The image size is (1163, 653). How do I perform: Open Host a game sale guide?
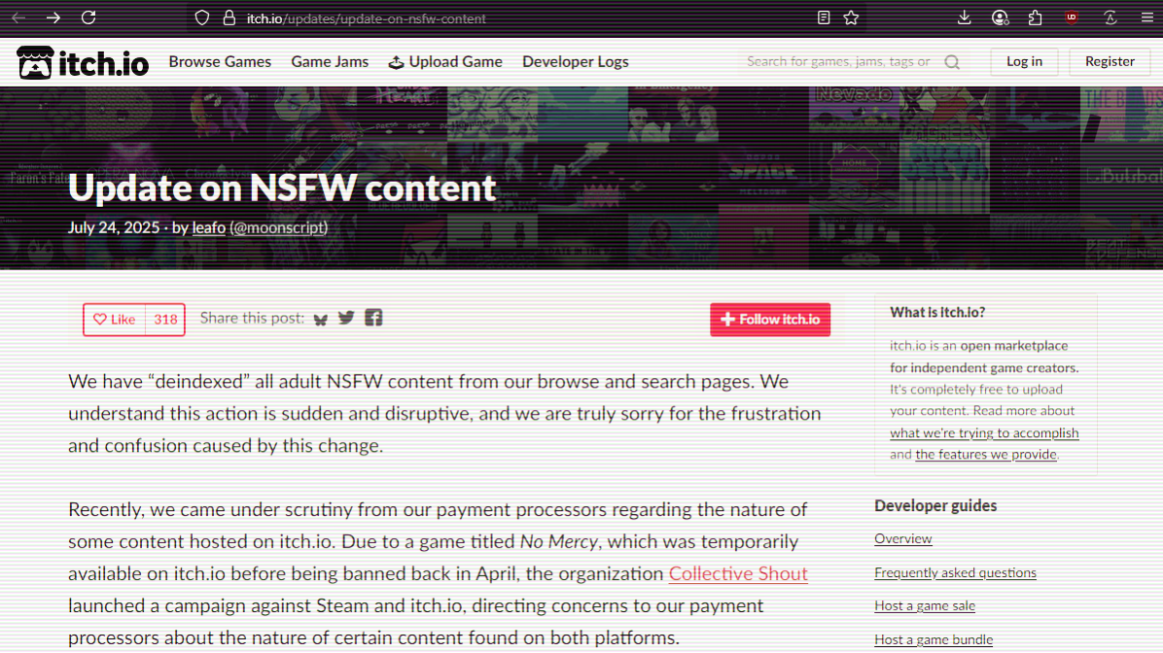[x=924, y=605]
